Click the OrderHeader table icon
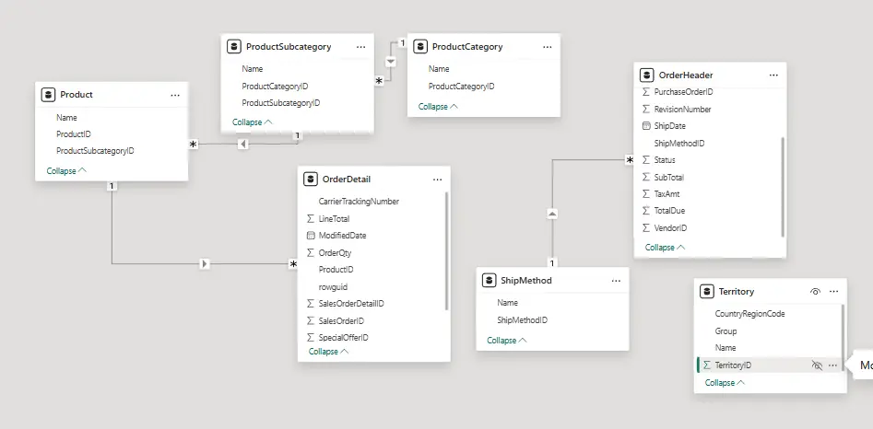This screenshot has width=873, height=429. coord(647,75)
